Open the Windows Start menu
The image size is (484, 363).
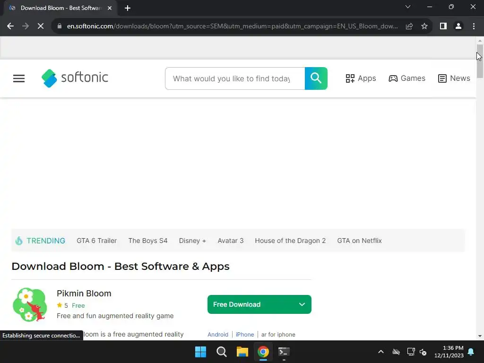click(x=200, y=352)
